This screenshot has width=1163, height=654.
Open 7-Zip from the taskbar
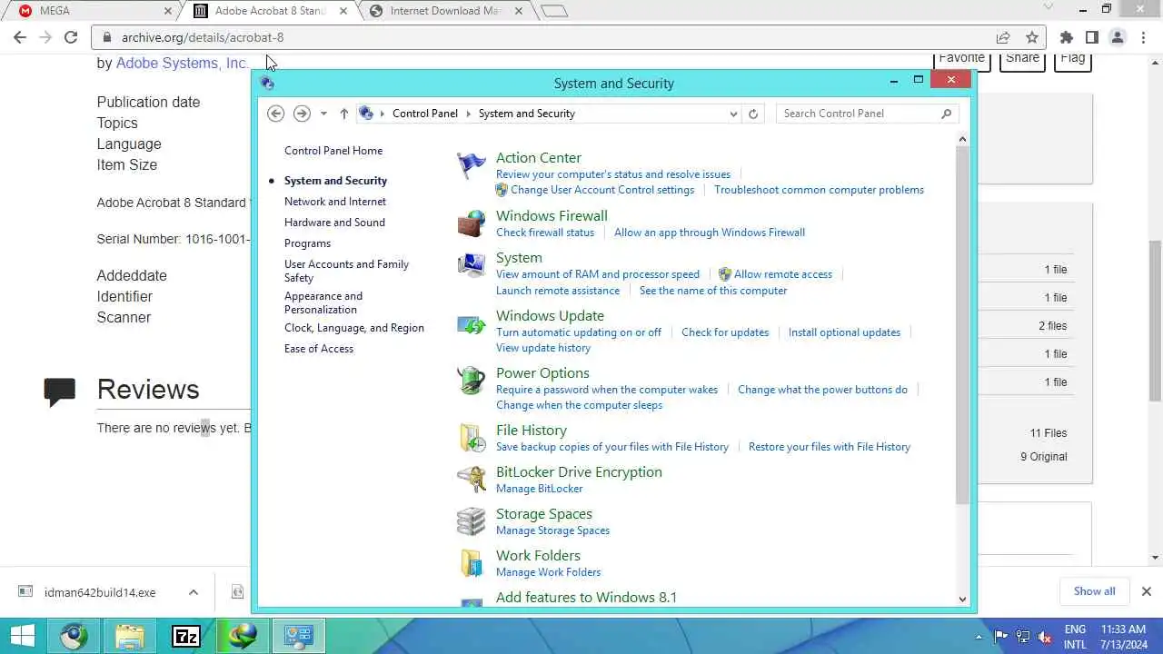tap(185, 636)
